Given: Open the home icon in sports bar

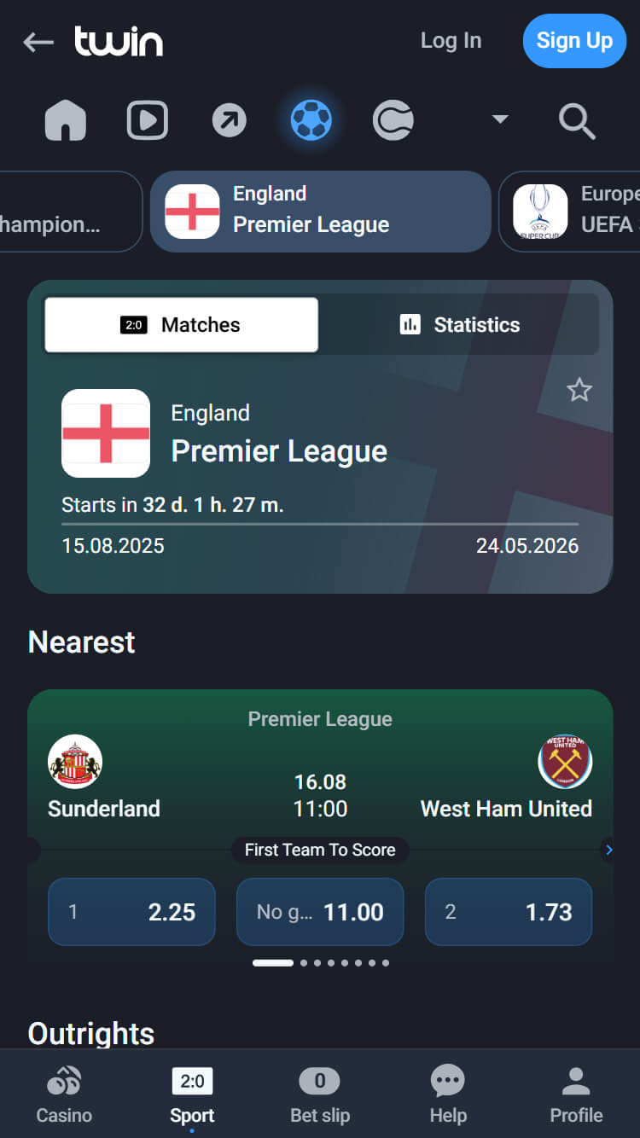Looking at the screenshot, I should (x=66, y=120).
